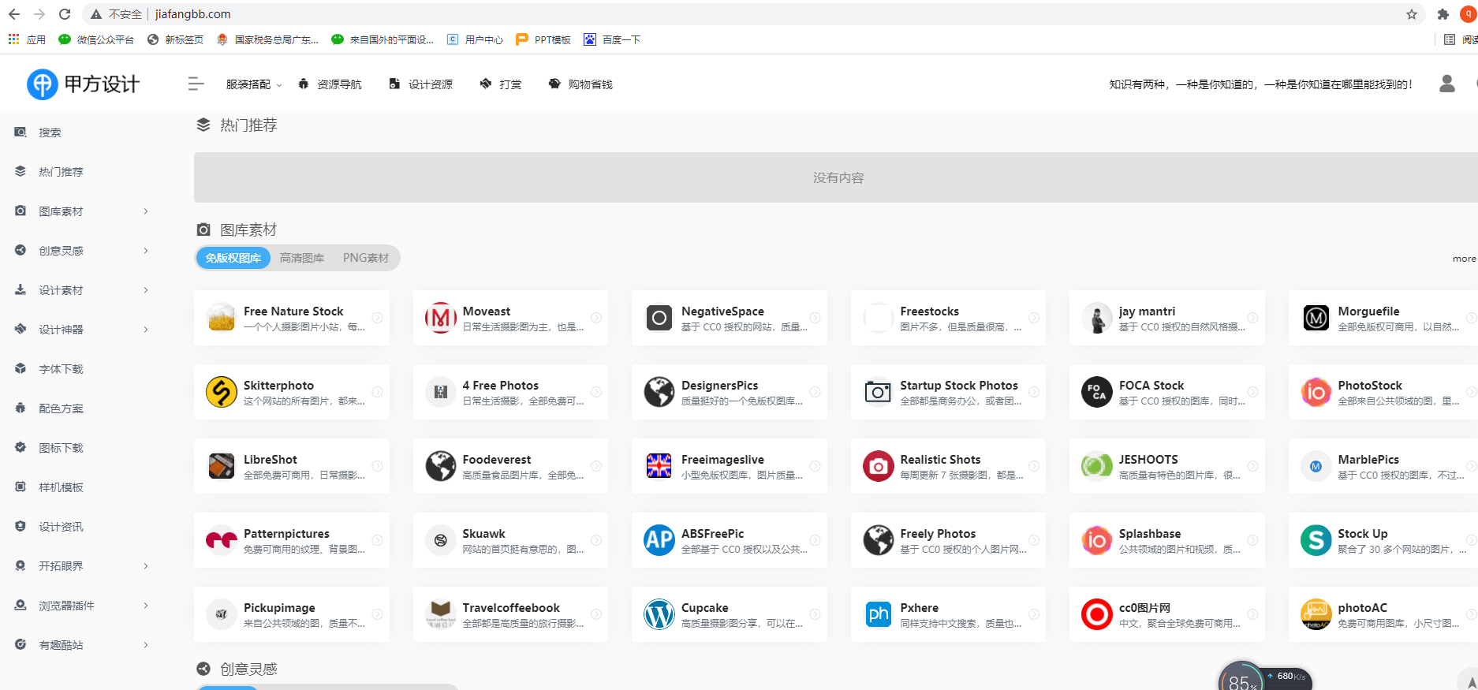The height and width of the screenshot is (690, 1478).
Task: Click the Patternpictures logo icon
Action: click(222, 540)
